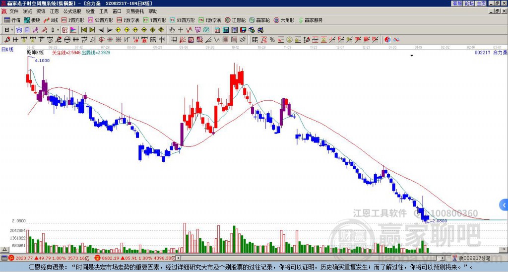508x272 pixels.
Task: Click the 002217 合力泰 stock code label
Action: (491, 52)
